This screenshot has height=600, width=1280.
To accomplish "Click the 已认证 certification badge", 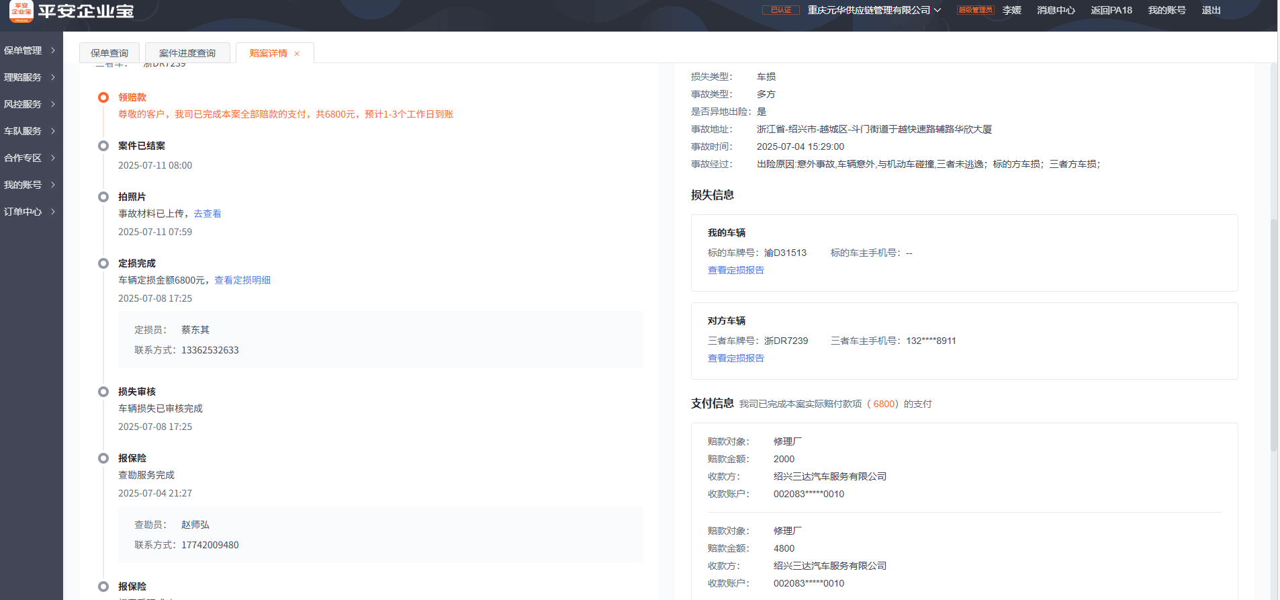I will click(x=780, y=10).
